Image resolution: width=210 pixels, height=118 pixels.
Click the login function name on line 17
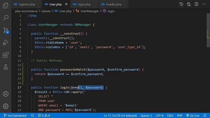(x=65, y=88)
